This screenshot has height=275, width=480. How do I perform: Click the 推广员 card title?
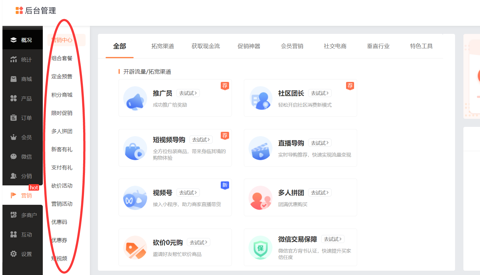pos(162,93)
